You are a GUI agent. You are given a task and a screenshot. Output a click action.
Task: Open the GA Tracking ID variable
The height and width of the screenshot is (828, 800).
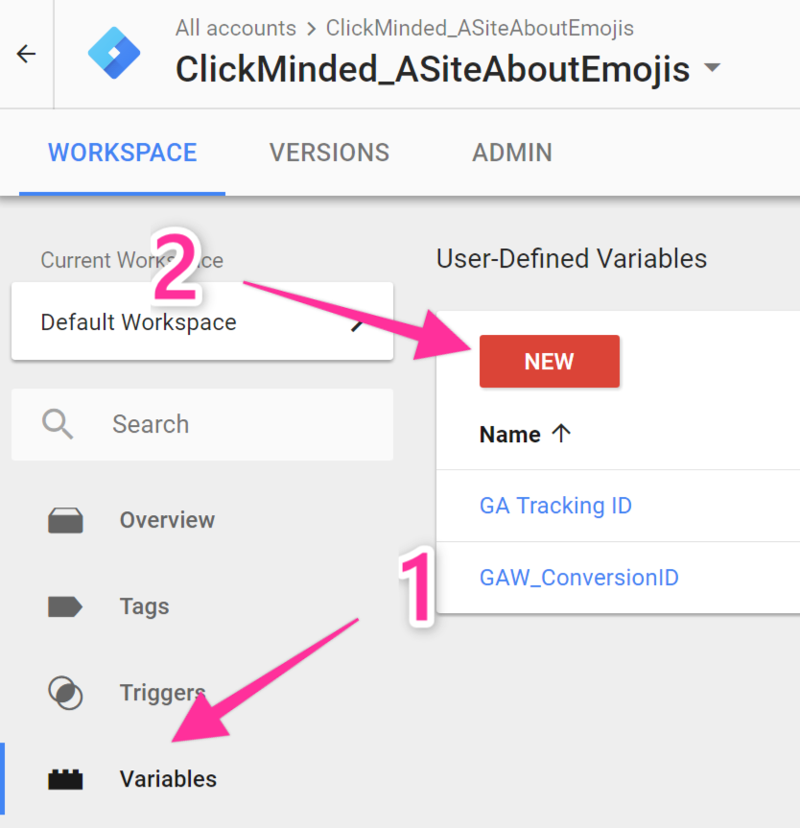(555, 506)
